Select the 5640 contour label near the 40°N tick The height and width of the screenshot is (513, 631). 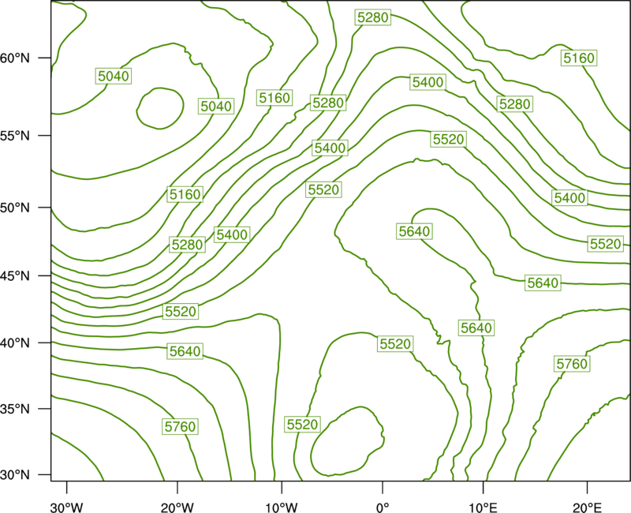[185, 351]
